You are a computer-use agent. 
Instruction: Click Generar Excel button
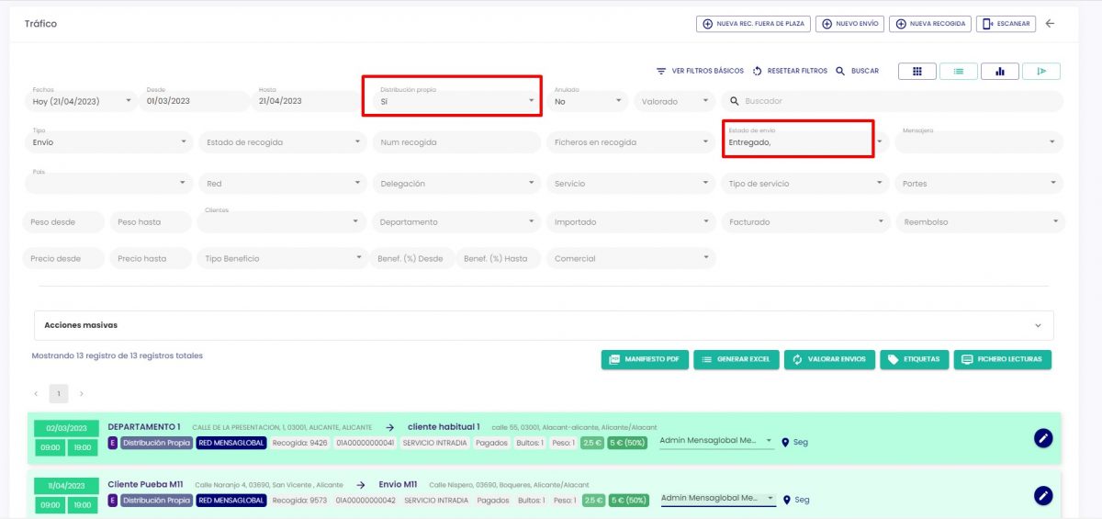pos(736,359)
